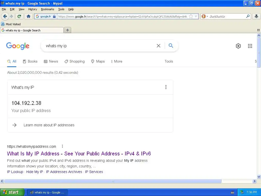Select the 'whats my ip - Google Search' tab
This screenshot has height=196, width=261.
tap(32, 30)
